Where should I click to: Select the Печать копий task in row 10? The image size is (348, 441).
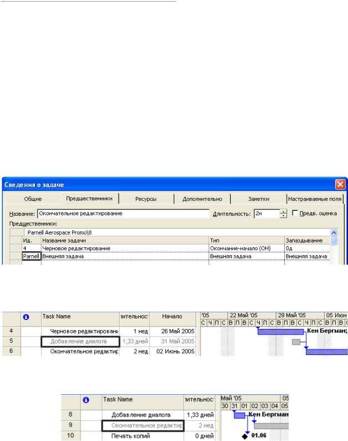[x=143, y=435]
